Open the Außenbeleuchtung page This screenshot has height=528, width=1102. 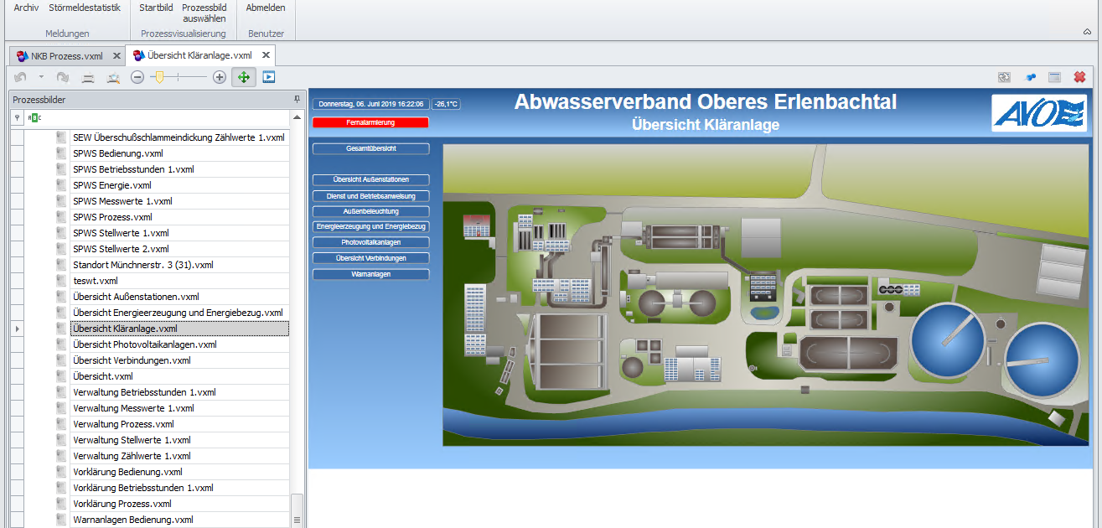pos(370,211)
